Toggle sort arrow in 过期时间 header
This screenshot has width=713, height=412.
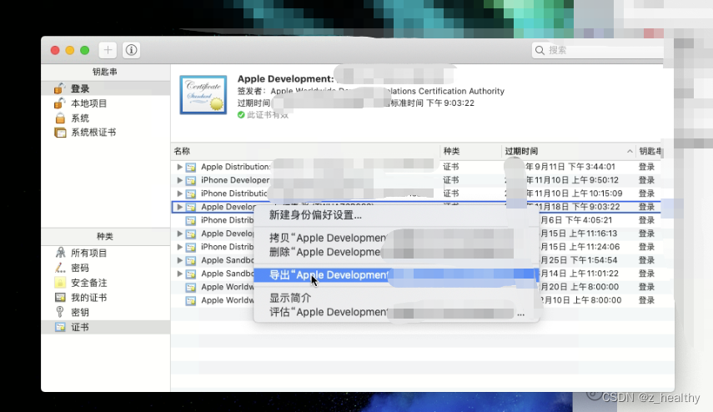630,151
